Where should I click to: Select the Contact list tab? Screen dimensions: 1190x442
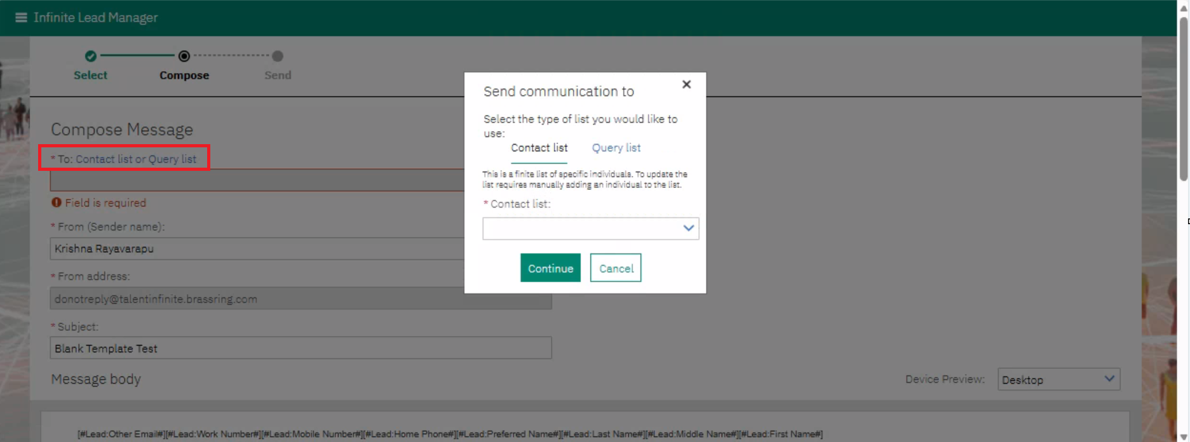539,148
